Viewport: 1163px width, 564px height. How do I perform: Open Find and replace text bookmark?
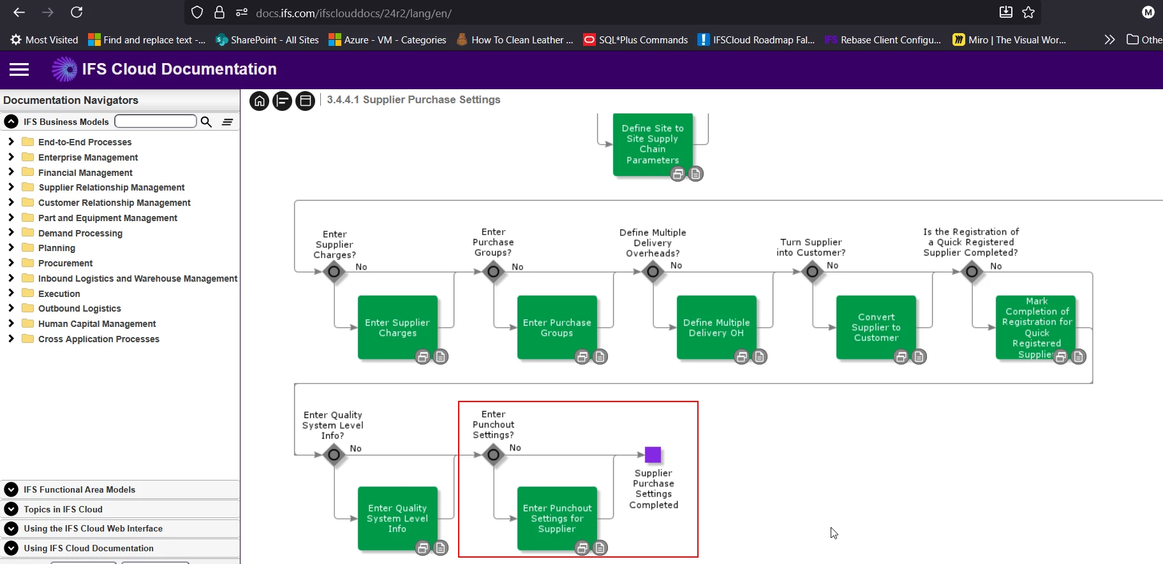coord(147,40)
